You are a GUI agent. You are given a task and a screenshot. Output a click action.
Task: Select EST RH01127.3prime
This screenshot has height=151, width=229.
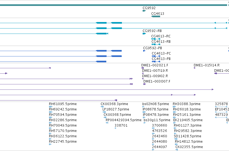tap(188, 126)
